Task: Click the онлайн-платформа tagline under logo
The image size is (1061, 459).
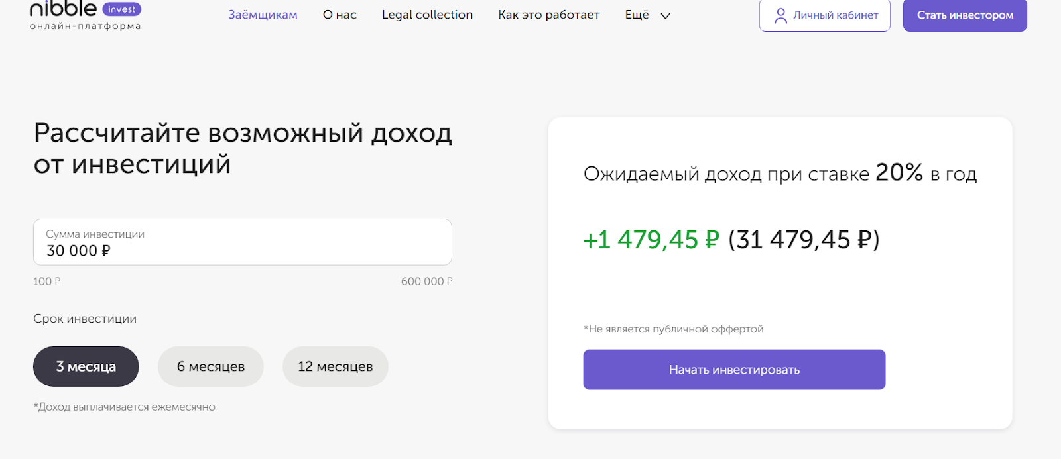Action: click(85, 26)
